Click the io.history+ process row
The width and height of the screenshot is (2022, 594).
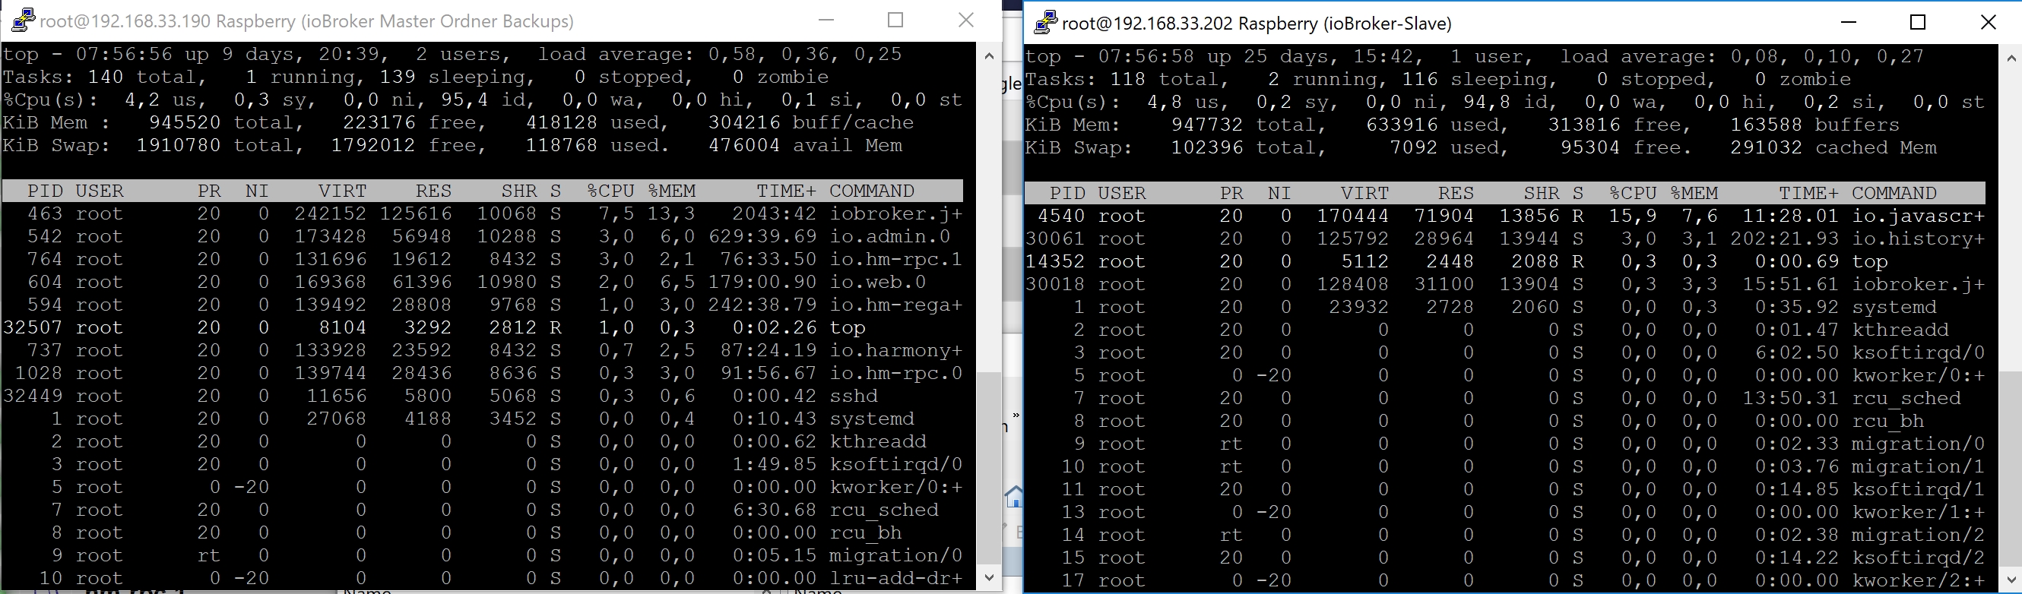pyautogui.click(x=1506, y=239)
